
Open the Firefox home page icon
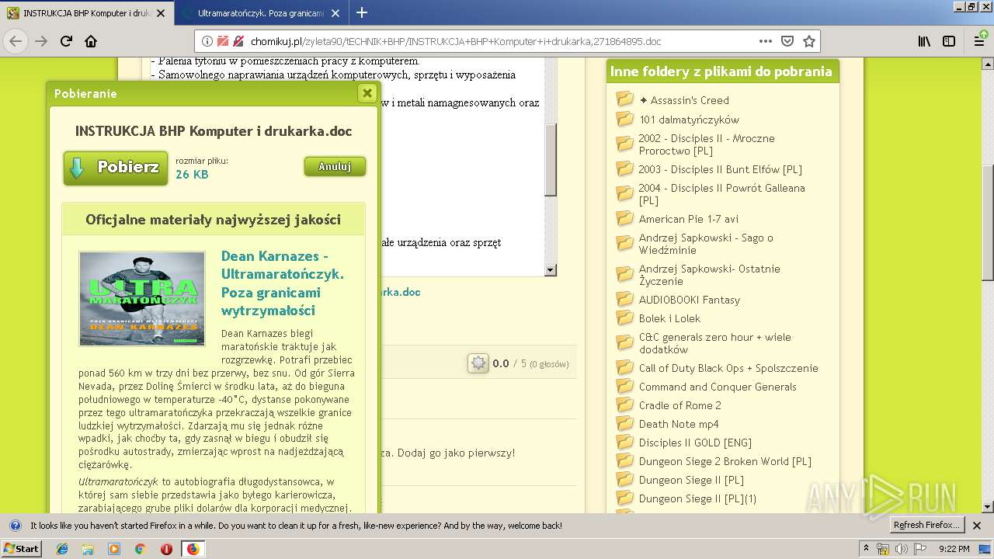pos(91,41)
